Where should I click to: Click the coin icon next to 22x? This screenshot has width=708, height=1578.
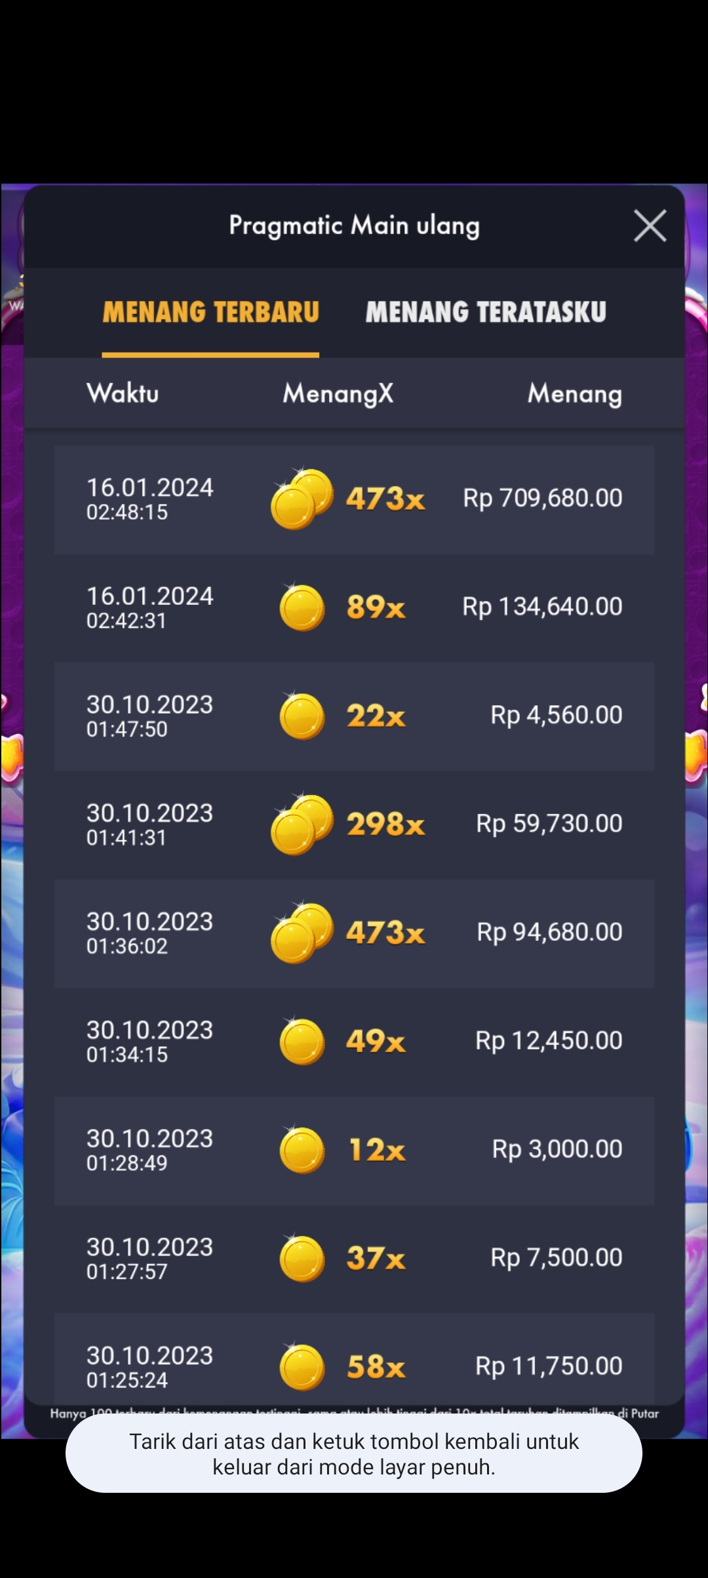302,716
